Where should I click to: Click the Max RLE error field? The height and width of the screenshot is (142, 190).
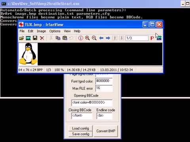tap(104, 88)
